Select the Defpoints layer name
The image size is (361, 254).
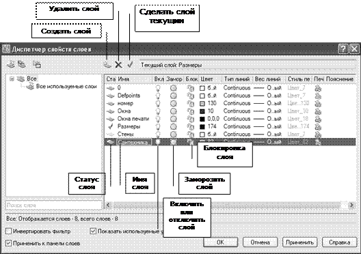(129, 96)
